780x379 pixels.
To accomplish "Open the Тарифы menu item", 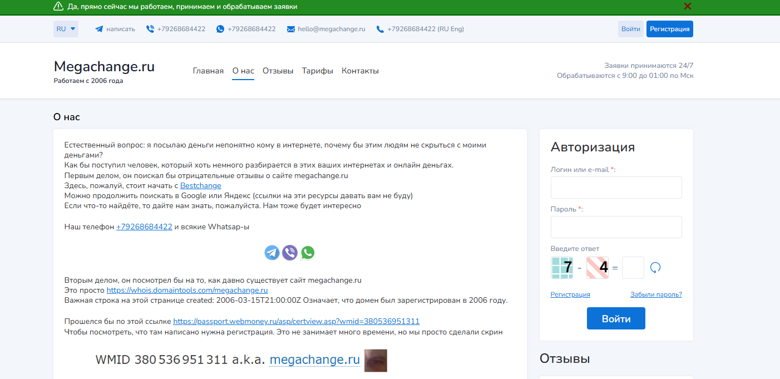I will pos(317,71).
